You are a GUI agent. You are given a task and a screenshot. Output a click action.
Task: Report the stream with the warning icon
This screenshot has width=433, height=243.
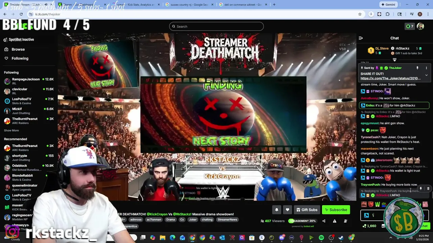(x=335, y=221)
